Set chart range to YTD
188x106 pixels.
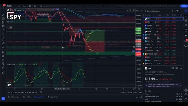coord(26,92)
